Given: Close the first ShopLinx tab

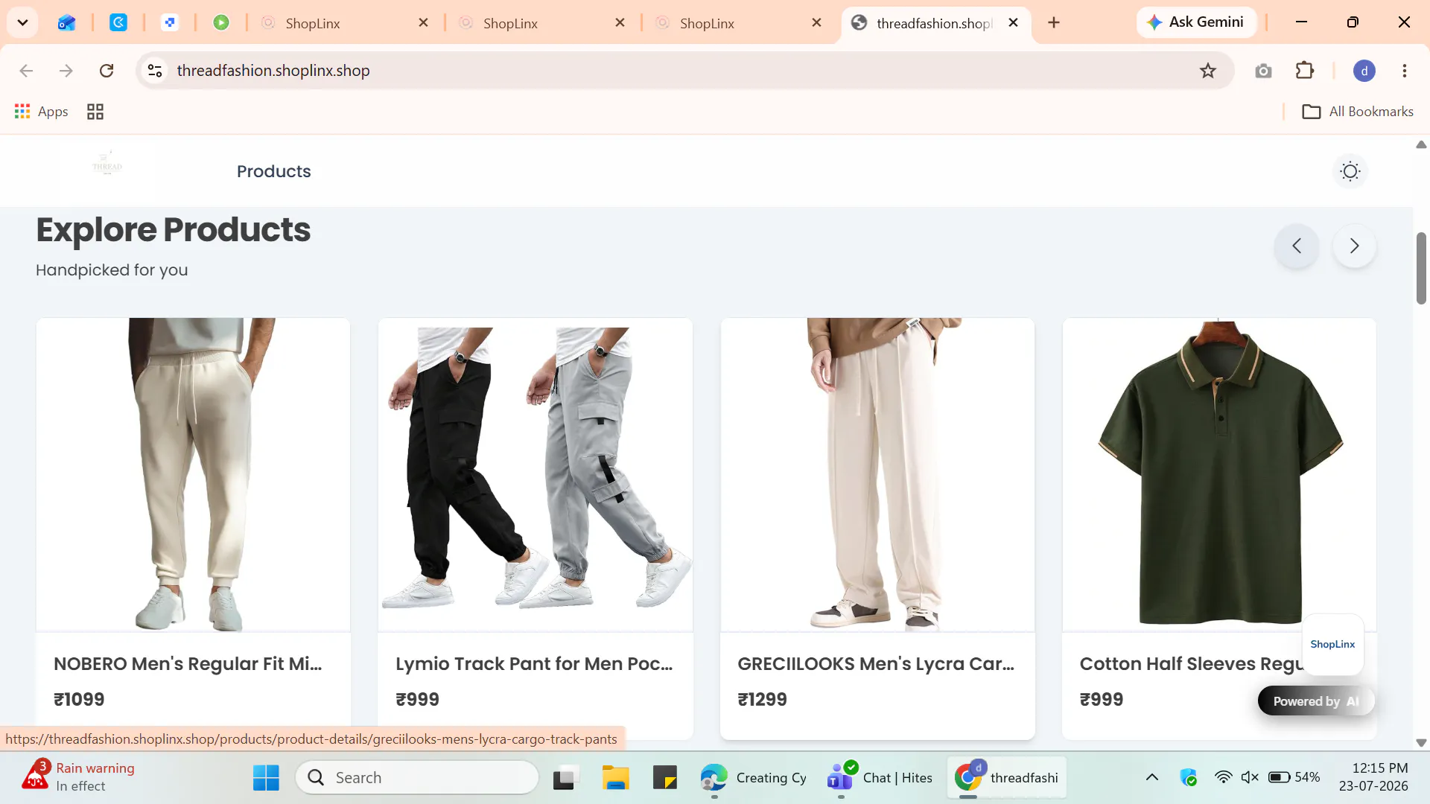Looking at the screenshot, I should (423, 22).
